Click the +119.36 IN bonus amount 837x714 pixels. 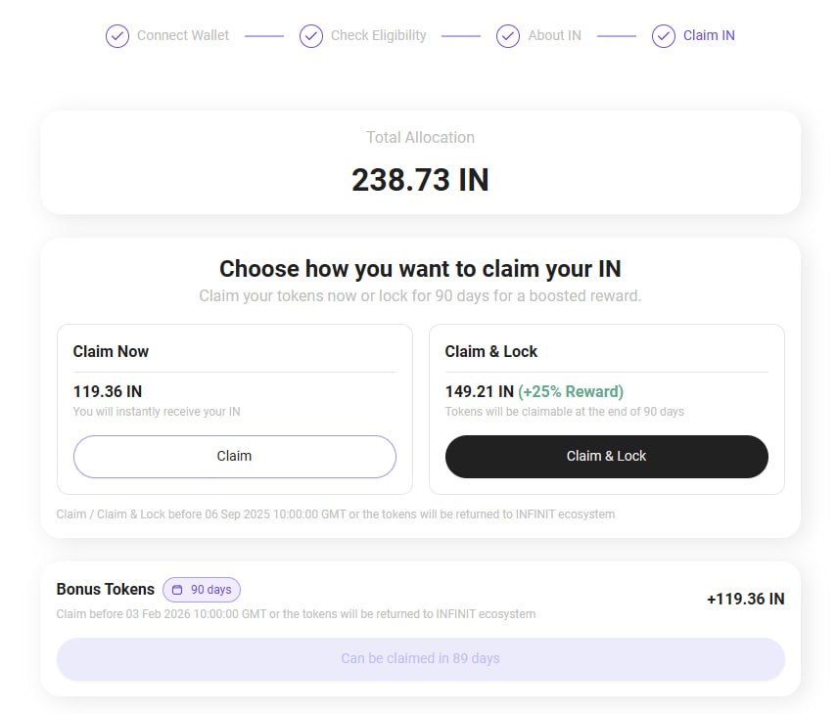point(745,599)
